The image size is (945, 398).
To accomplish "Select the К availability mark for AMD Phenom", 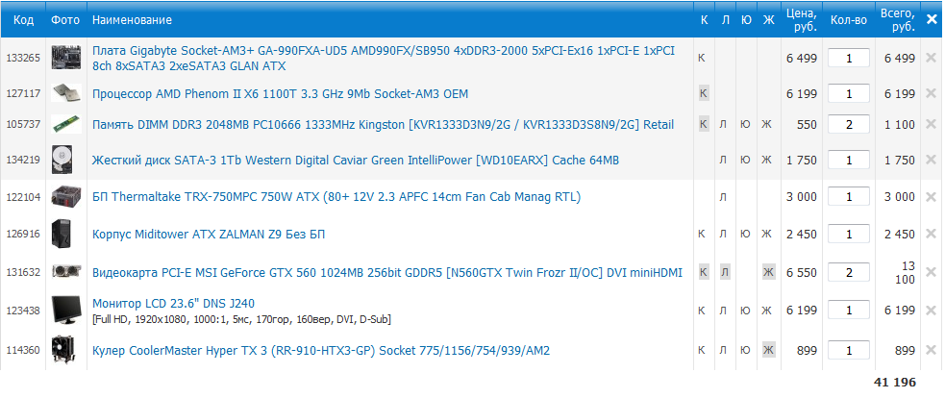I will [704, 93].
